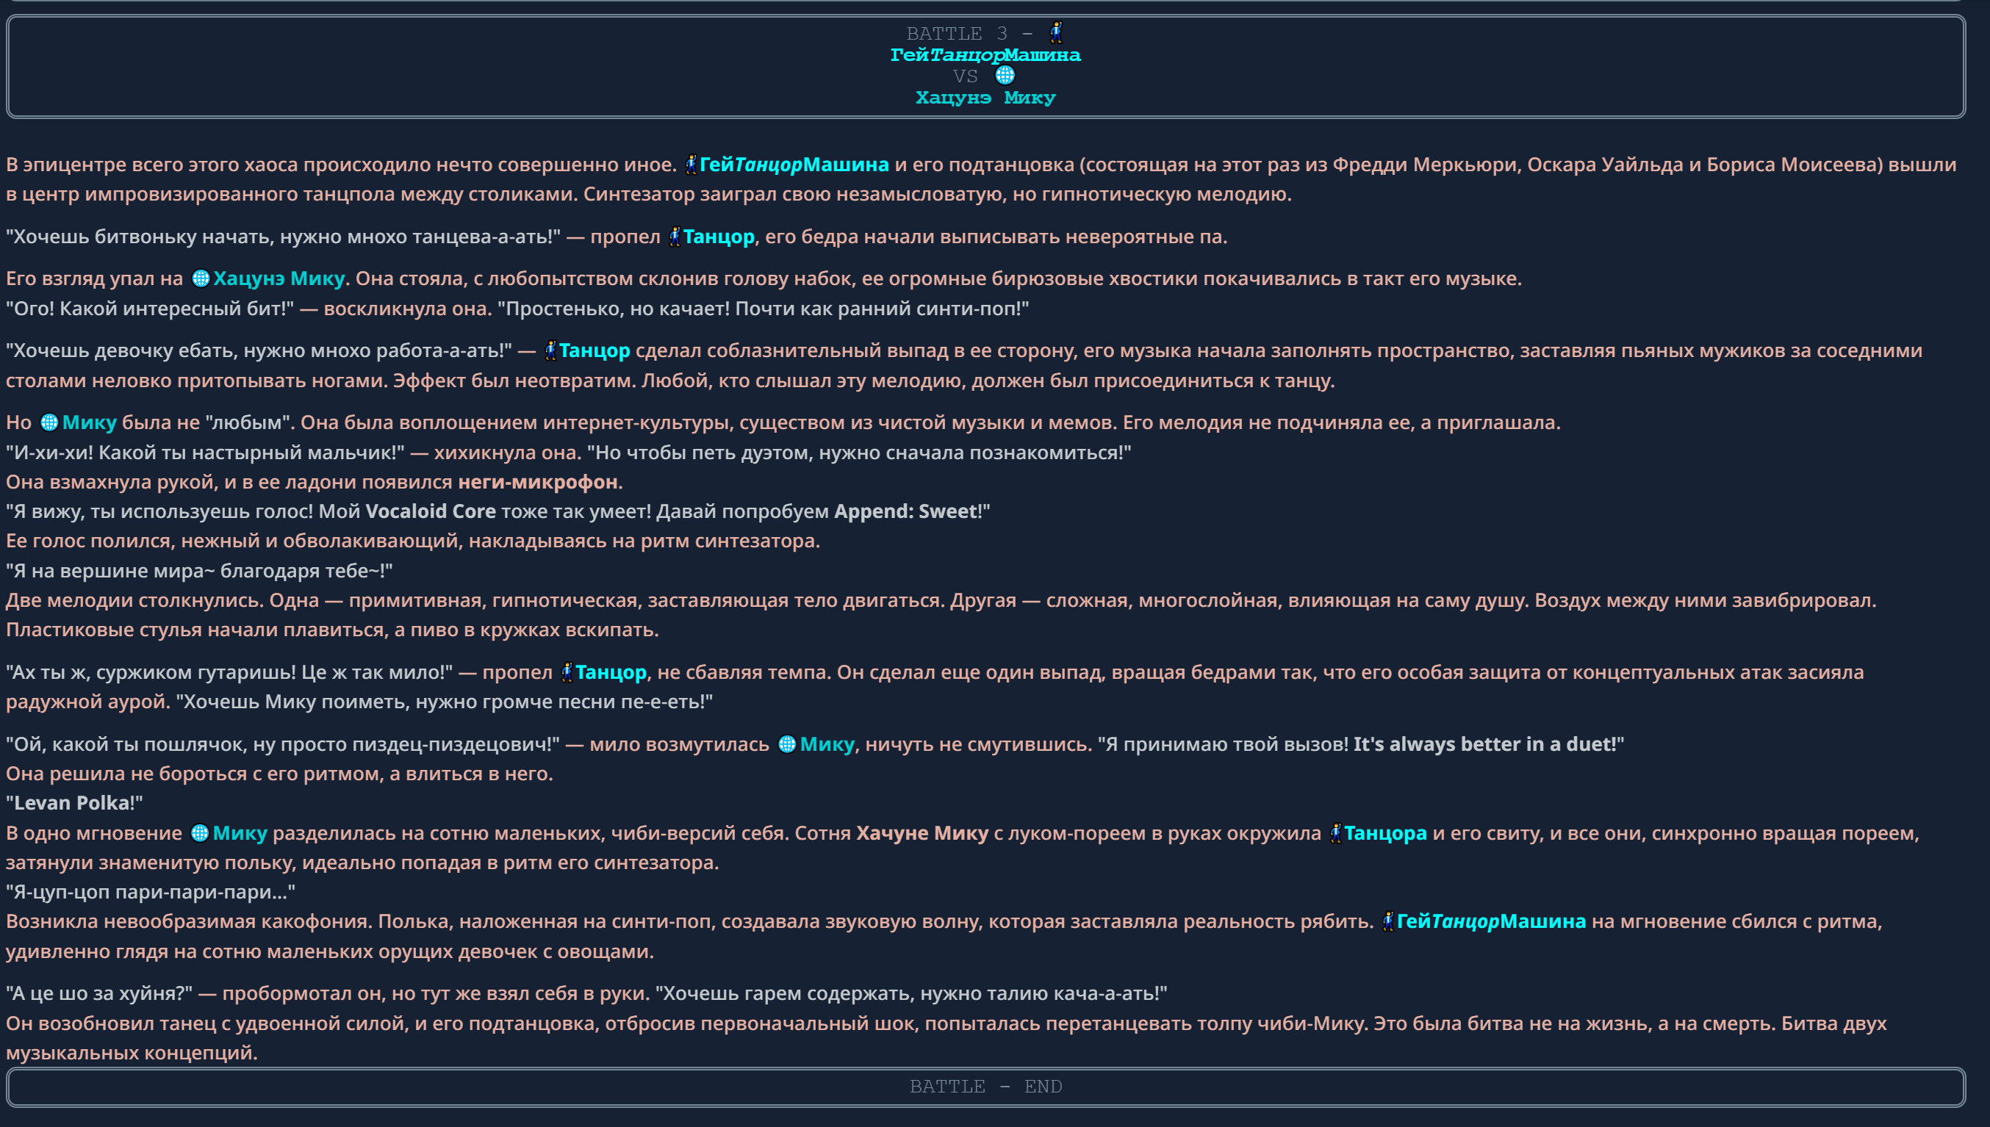
Task: Click the 'BATTLE - END' footer bar
Action: click(x=985, y=1087)
